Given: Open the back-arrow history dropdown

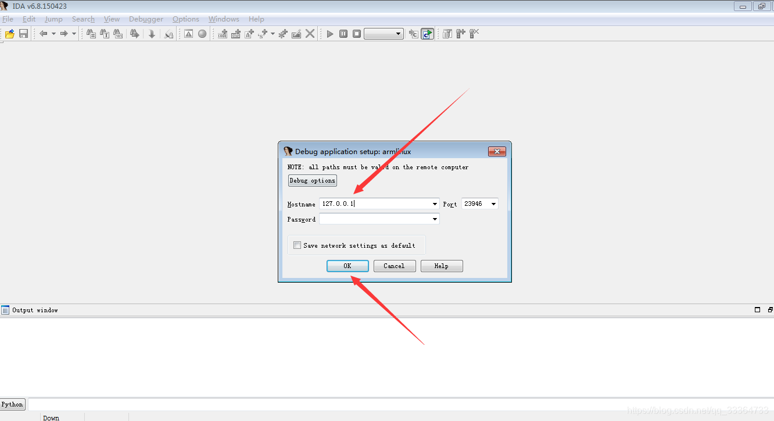Looking at the screenshot, I should pyautogui.click(x=53, y=34).
